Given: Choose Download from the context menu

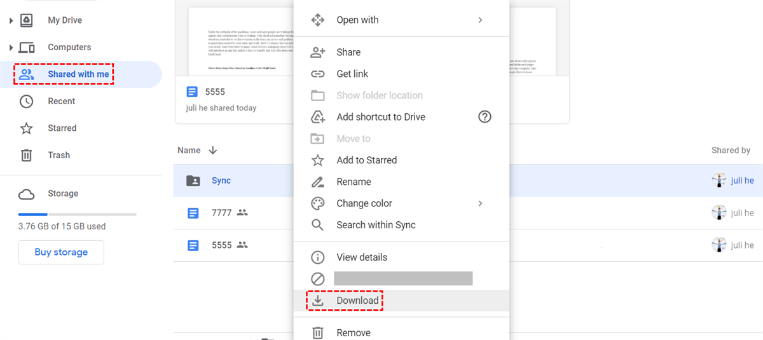Looking at the screenshot, I should (357, 301).
